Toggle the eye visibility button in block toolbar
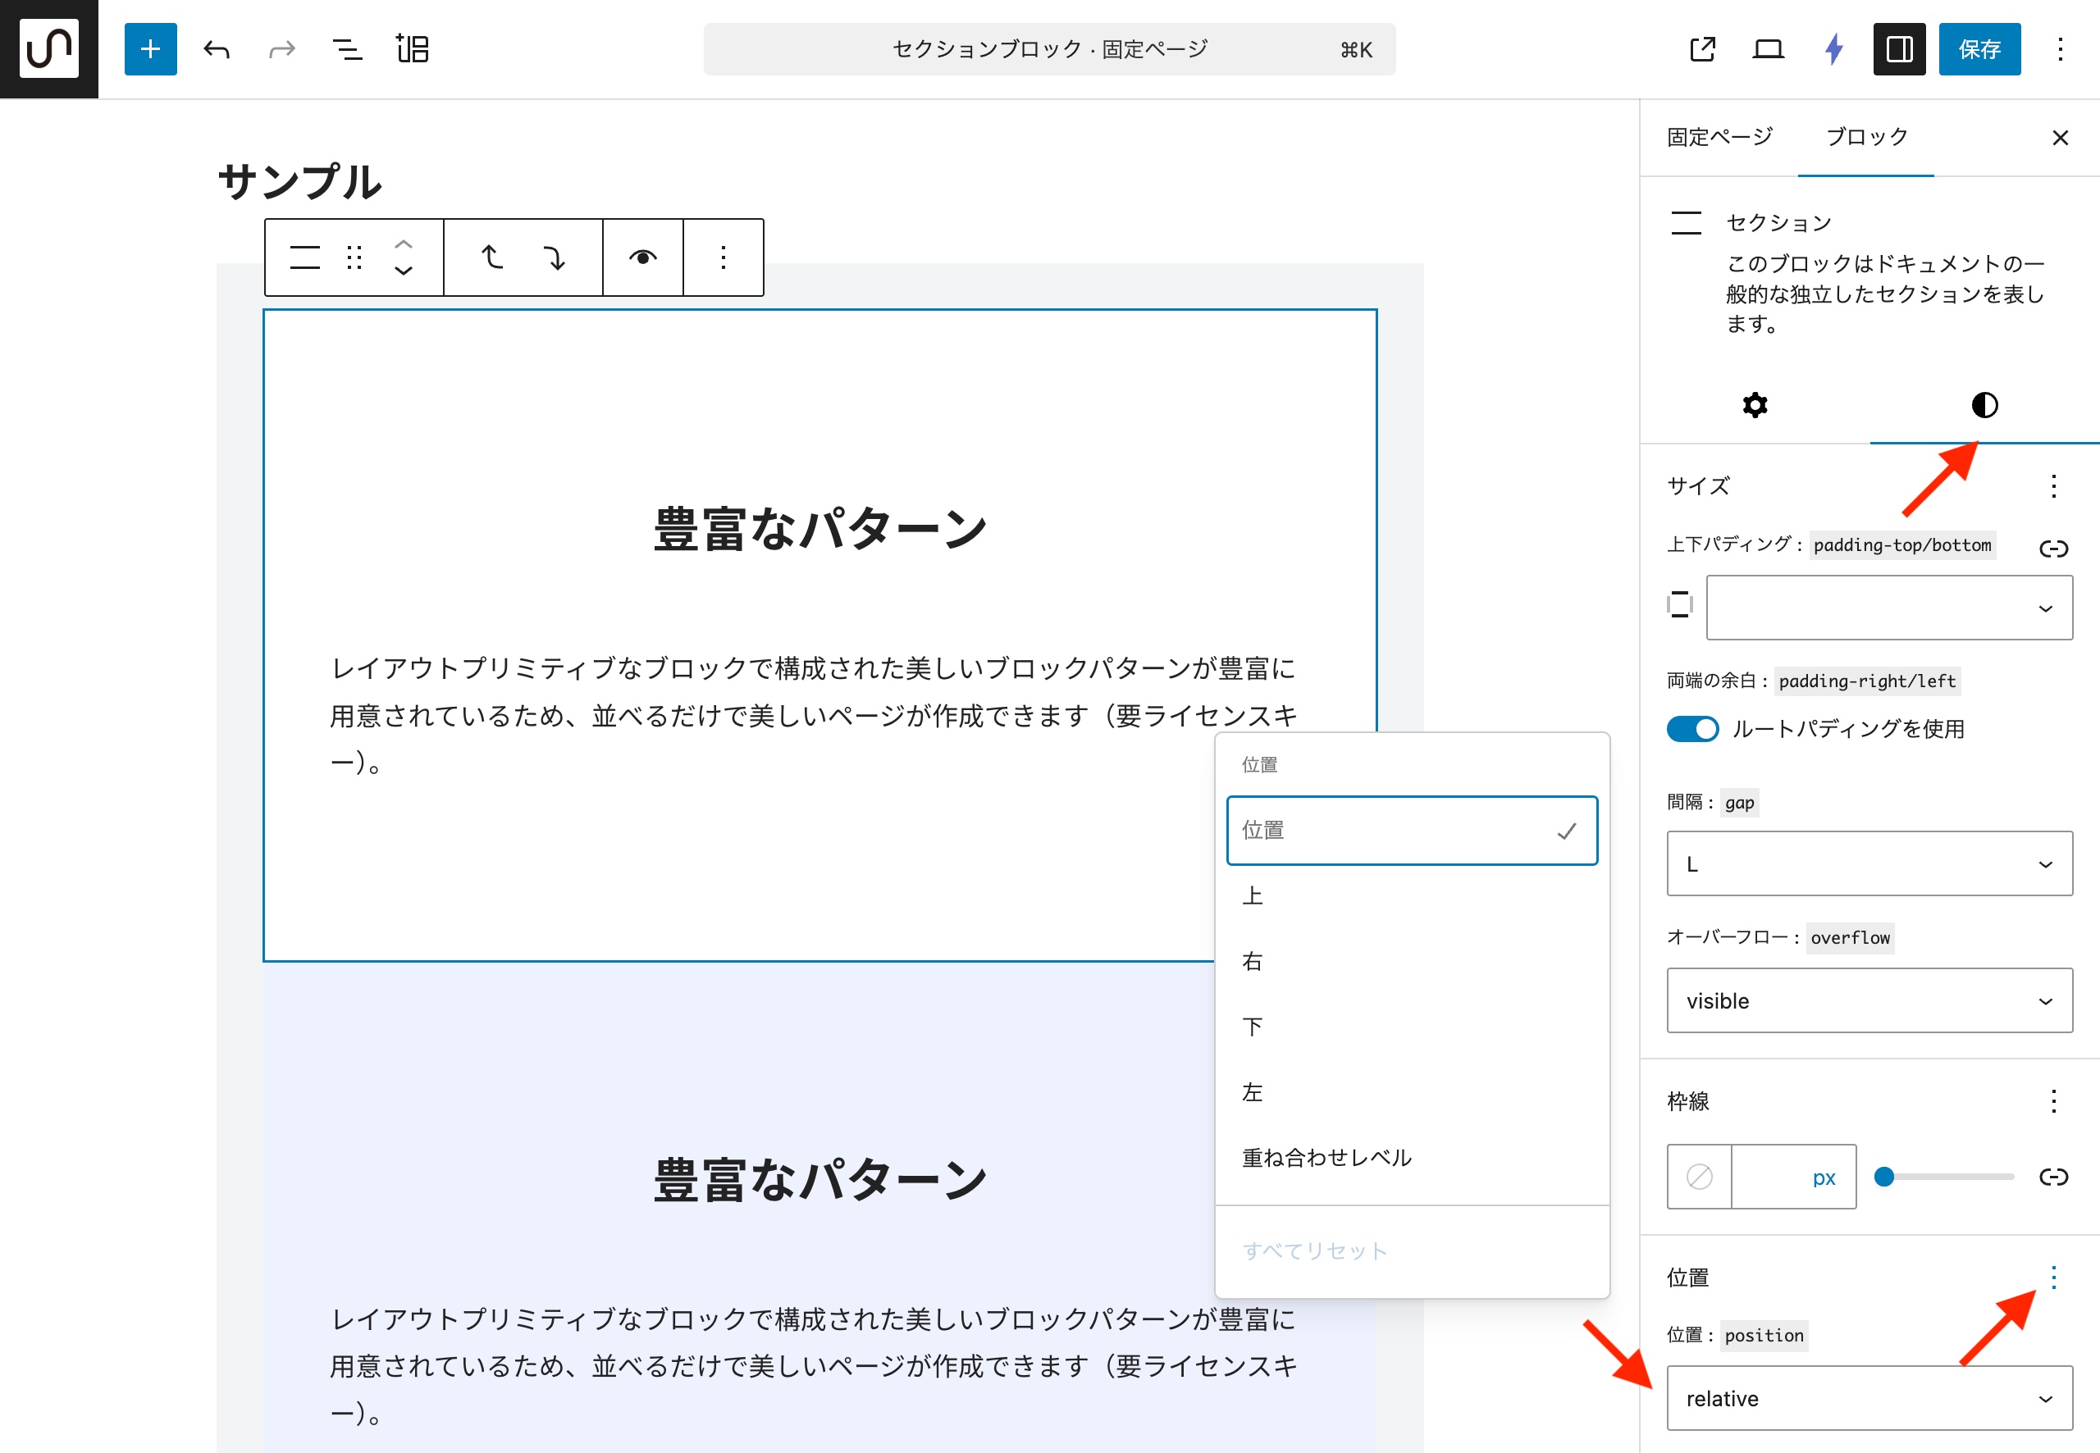Image resolution: width=2100 pixels, height=1453 pixels. [643, 257]
